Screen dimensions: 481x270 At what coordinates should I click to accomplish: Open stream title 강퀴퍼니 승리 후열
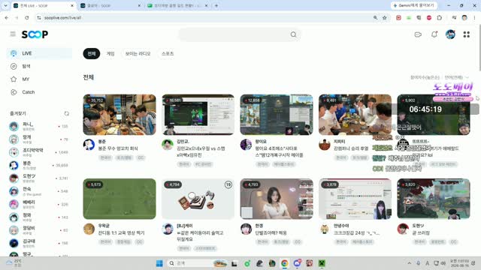coord(351,148)
